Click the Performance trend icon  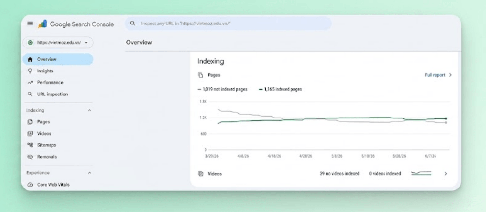pyautogui.click(x=30, y=83)
